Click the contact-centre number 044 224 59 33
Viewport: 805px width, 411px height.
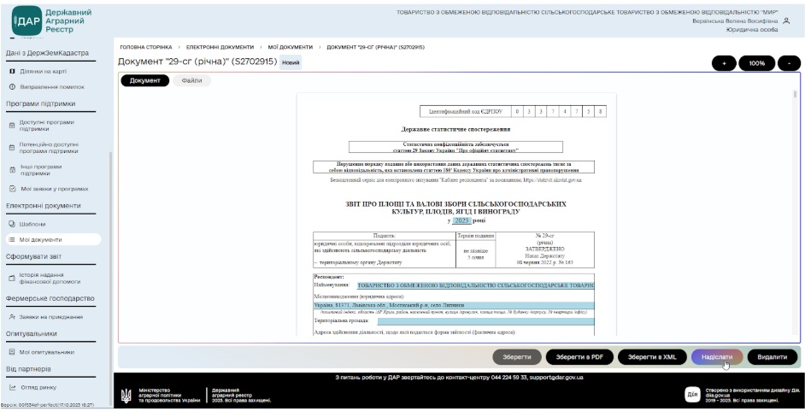508,378
